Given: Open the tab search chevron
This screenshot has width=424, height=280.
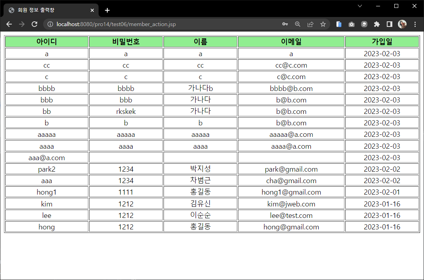Looking at the screenshot, I should coord(360,6).
